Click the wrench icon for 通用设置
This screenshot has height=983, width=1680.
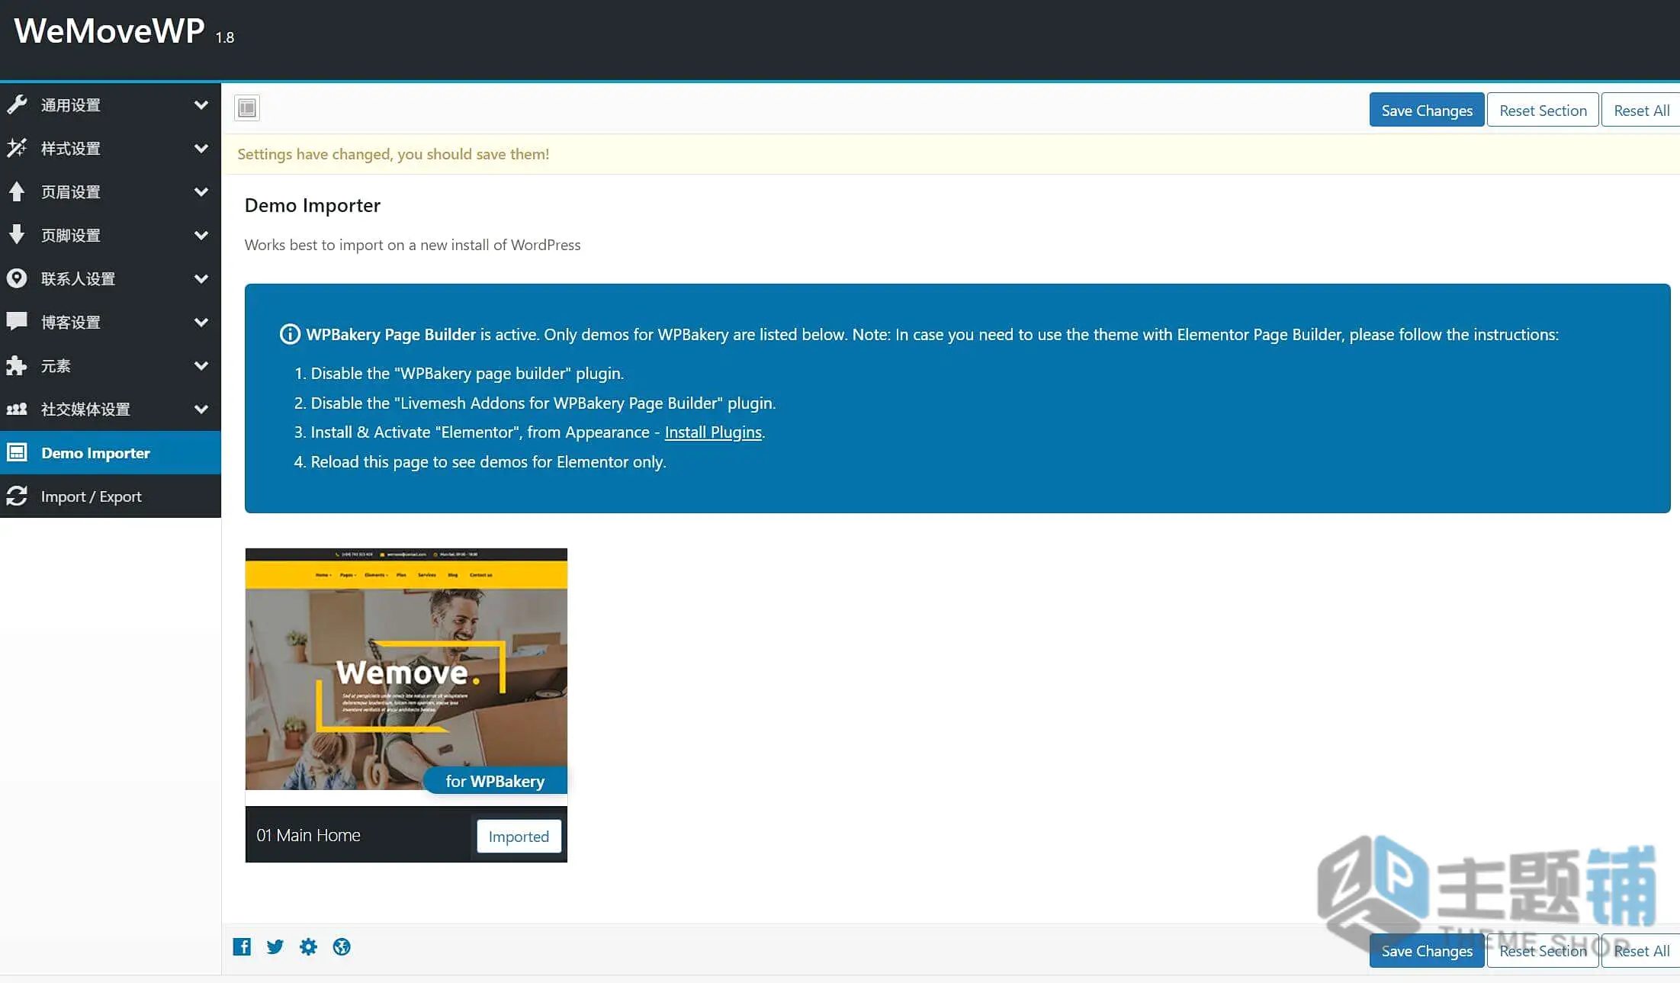point(17,104)
